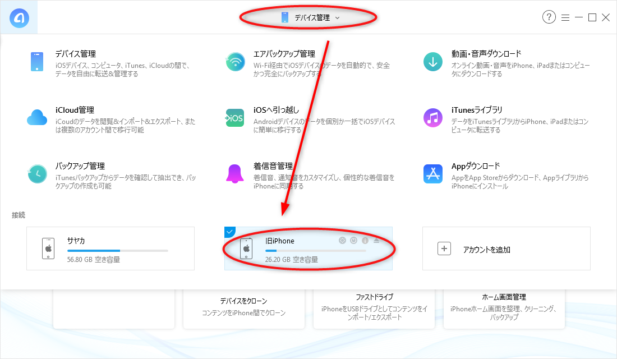The height and width of the screenshot is (359, 617).
Task: Open エアバックアップ管理 menu entry
Action: point(284,53)
